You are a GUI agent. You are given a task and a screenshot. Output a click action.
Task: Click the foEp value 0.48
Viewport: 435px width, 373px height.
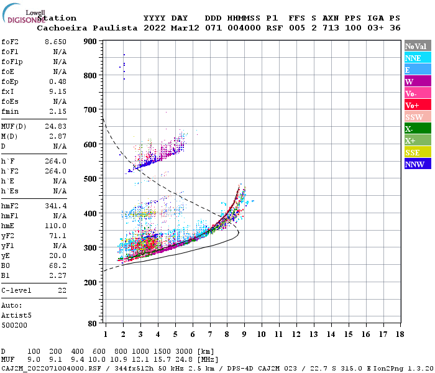coord(58,81)
